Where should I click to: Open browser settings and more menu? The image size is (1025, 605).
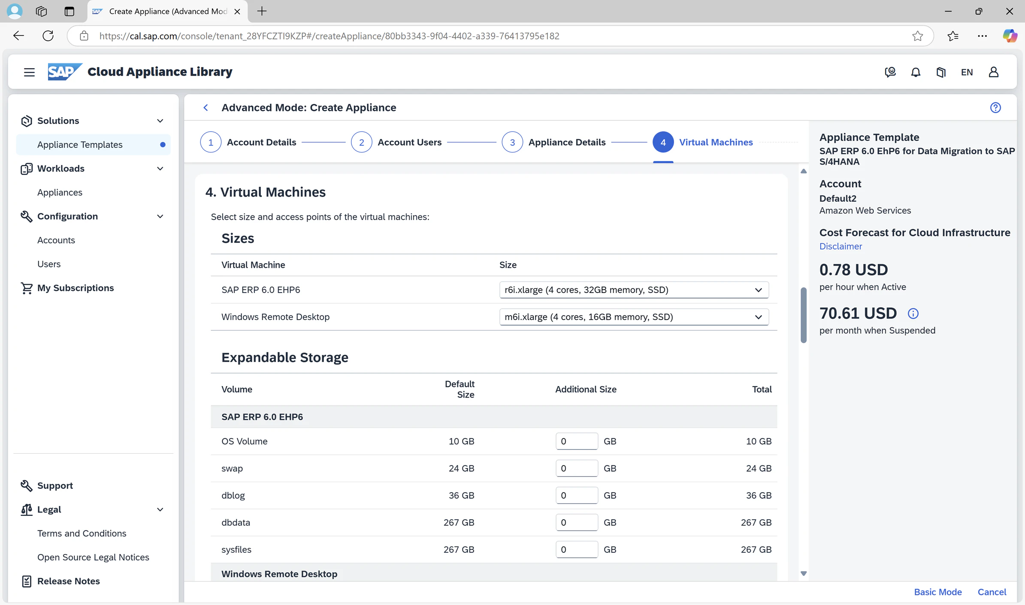[x=982, y=36]
